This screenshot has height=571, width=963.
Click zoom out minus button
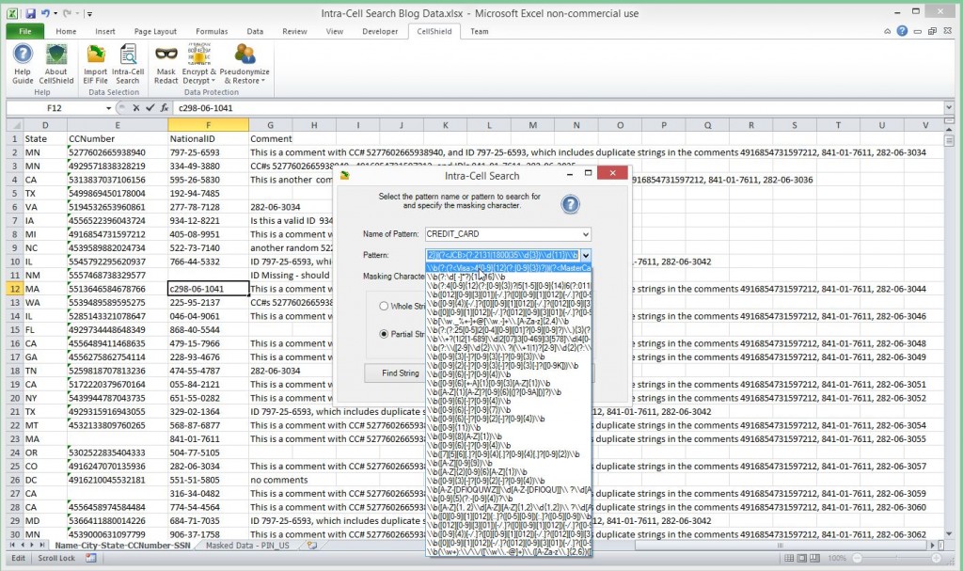(858, 558)
